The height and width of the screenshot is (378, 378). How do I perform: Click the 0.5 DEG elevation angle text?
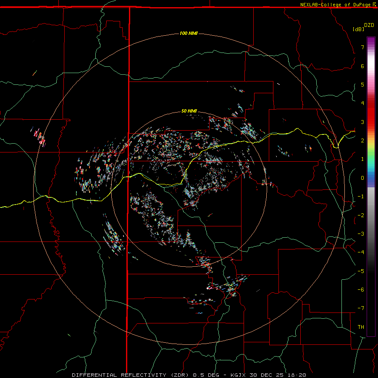pos(206,375)
